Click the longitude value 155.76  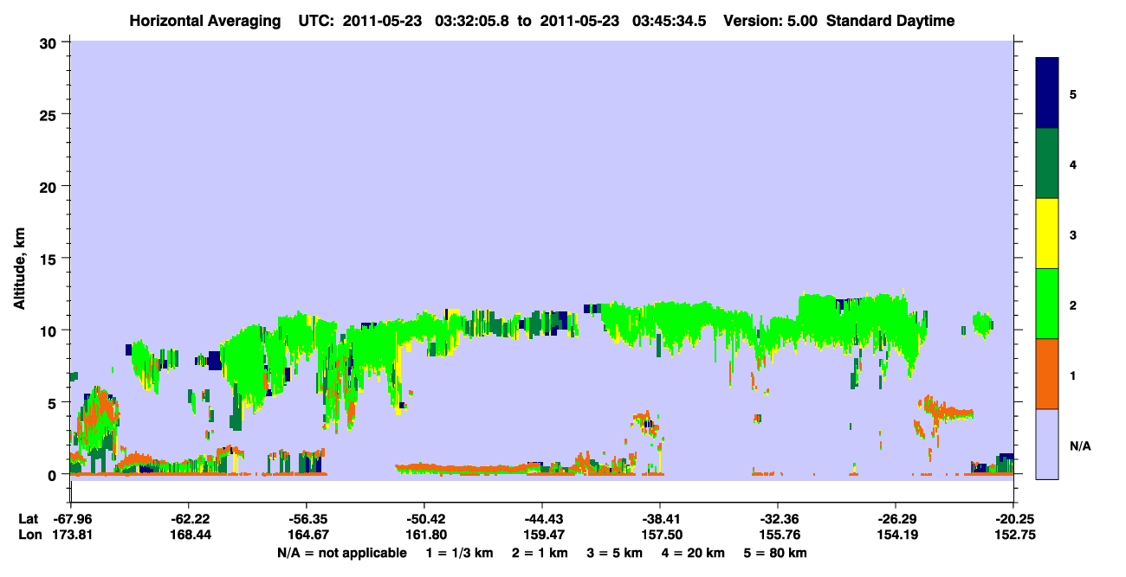[778, 535]
